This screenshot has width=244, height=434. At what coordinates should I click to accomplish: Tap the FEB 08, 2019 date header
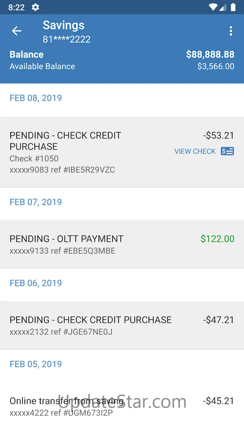36,98
